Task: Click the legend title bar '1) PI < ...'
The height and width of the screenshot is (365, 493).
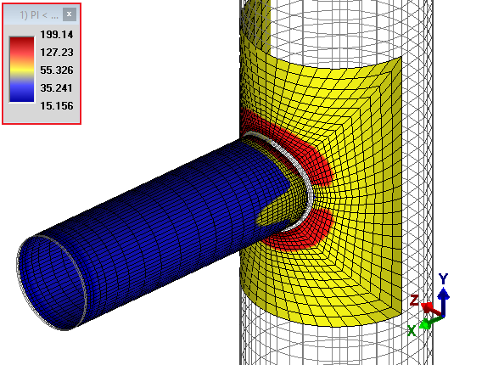Action: point(39,14)
